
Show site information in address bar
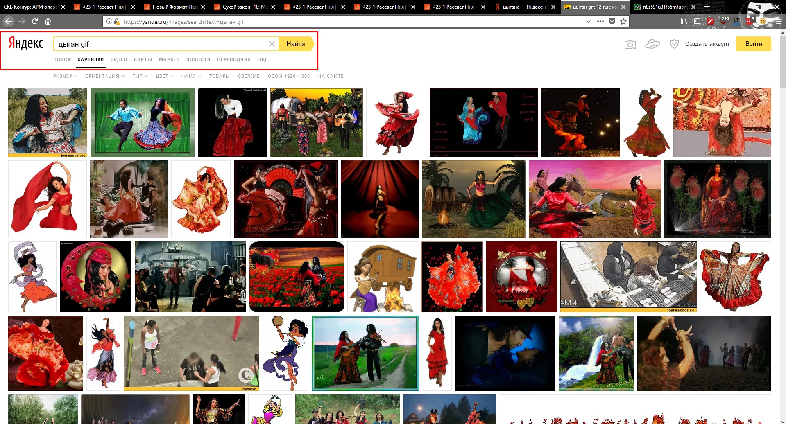tap(109, 21)
